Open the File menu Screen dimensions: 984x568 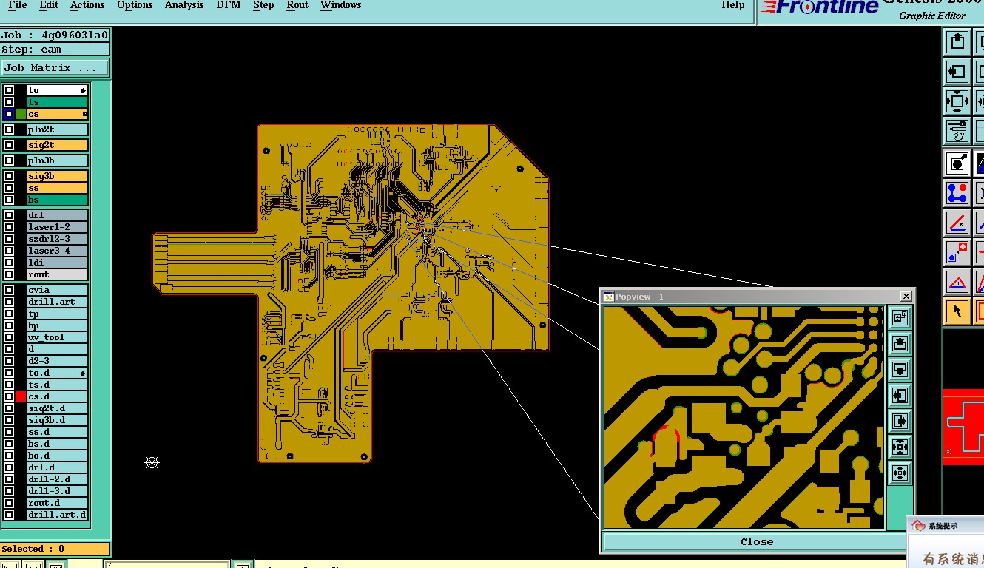tap(17, 5)
